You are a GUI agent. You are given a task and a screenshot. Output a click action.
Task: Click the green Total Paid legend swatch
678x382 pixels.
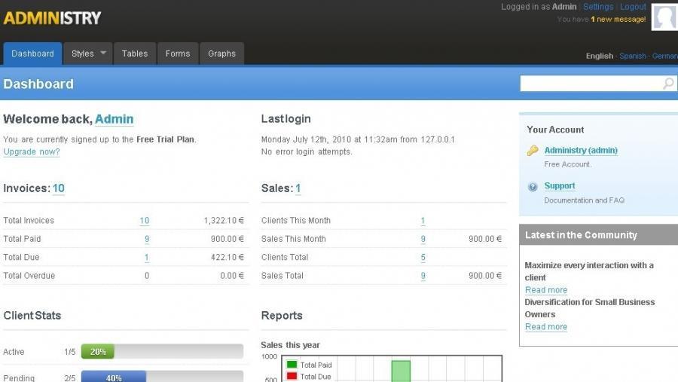pyautogui.click(x=292, y=365)
